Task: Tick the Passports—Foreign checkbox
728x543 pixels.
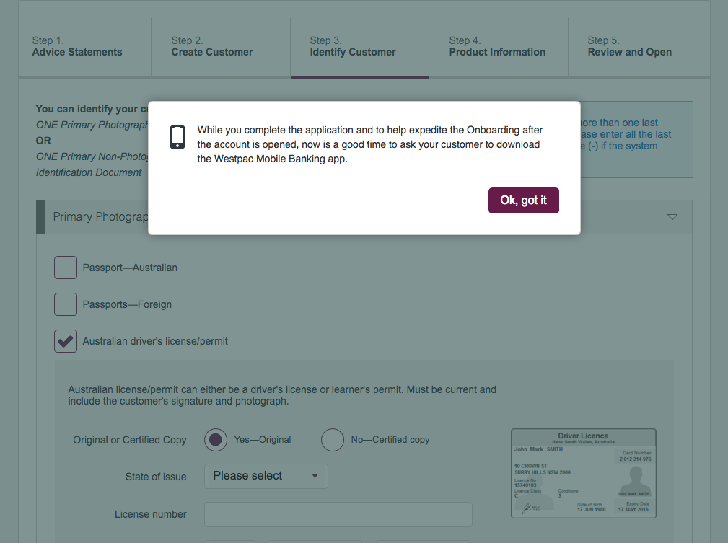Action: pyautogui.click(x=66, y=304)
